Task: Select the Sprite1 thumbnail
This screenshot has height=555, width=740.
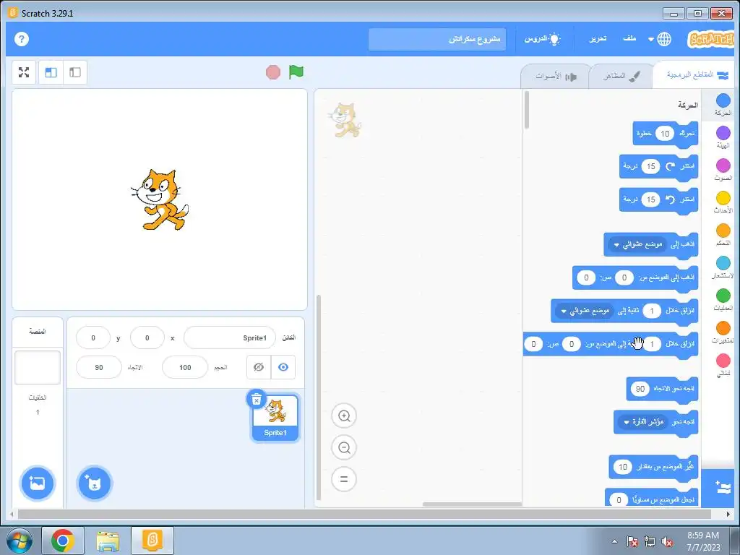Action: [x=275, y=418]
